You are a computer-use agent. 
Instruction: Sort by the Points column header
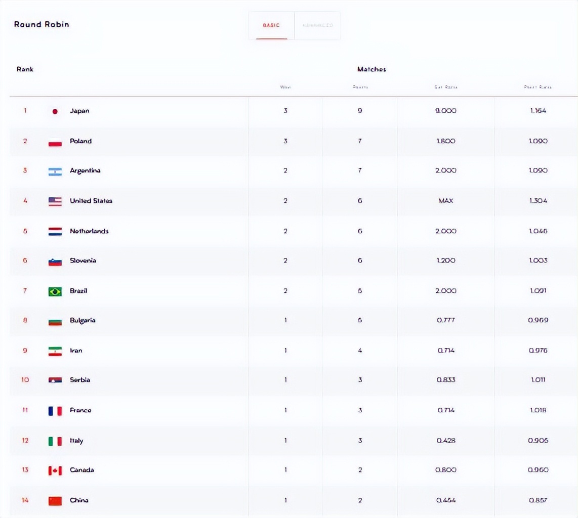[x=360, y=87]
